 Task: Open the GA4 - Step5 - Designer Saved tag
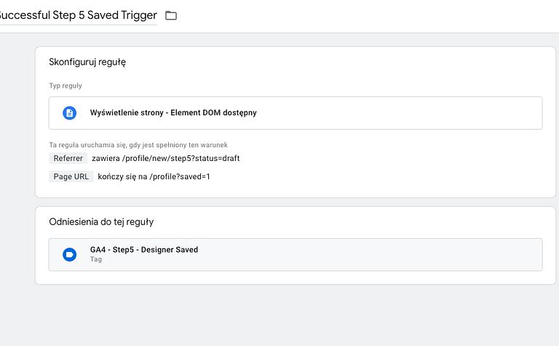[x=144, y=250]
